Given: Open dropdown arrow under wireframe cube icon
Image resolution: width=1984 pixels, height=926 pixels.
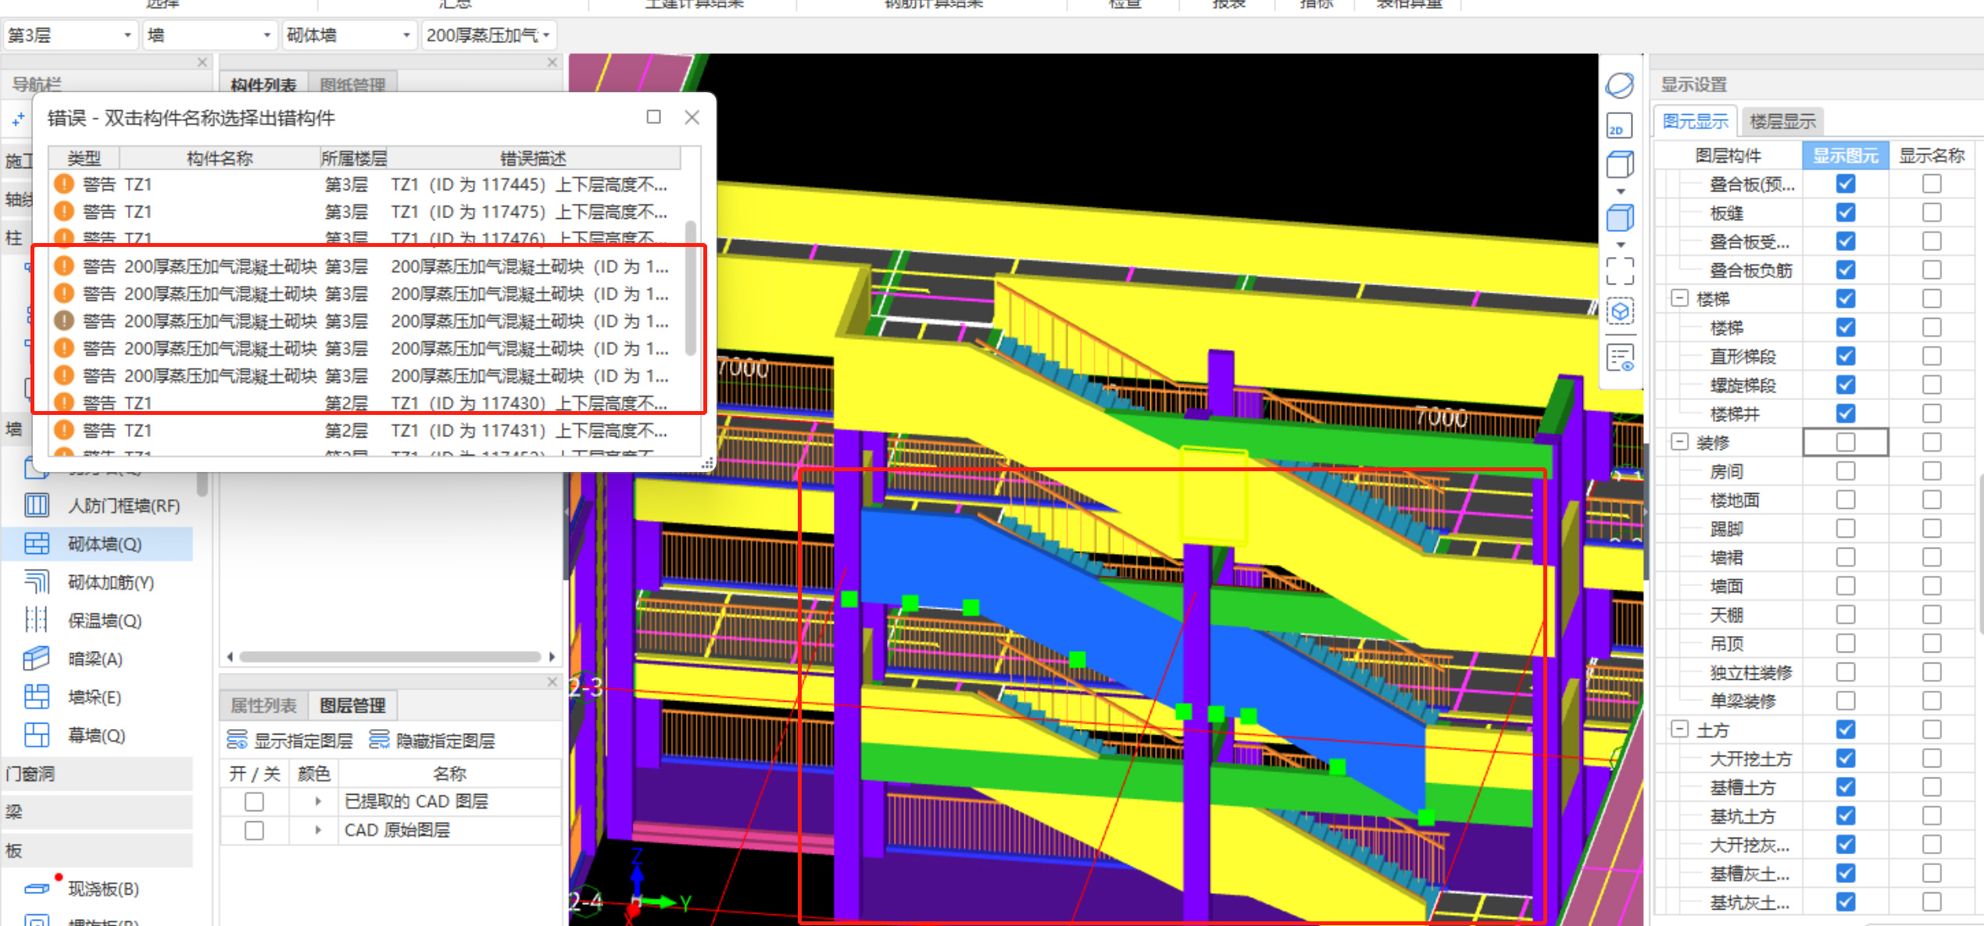Looking at the screenshot, I should pos(1620,191).
